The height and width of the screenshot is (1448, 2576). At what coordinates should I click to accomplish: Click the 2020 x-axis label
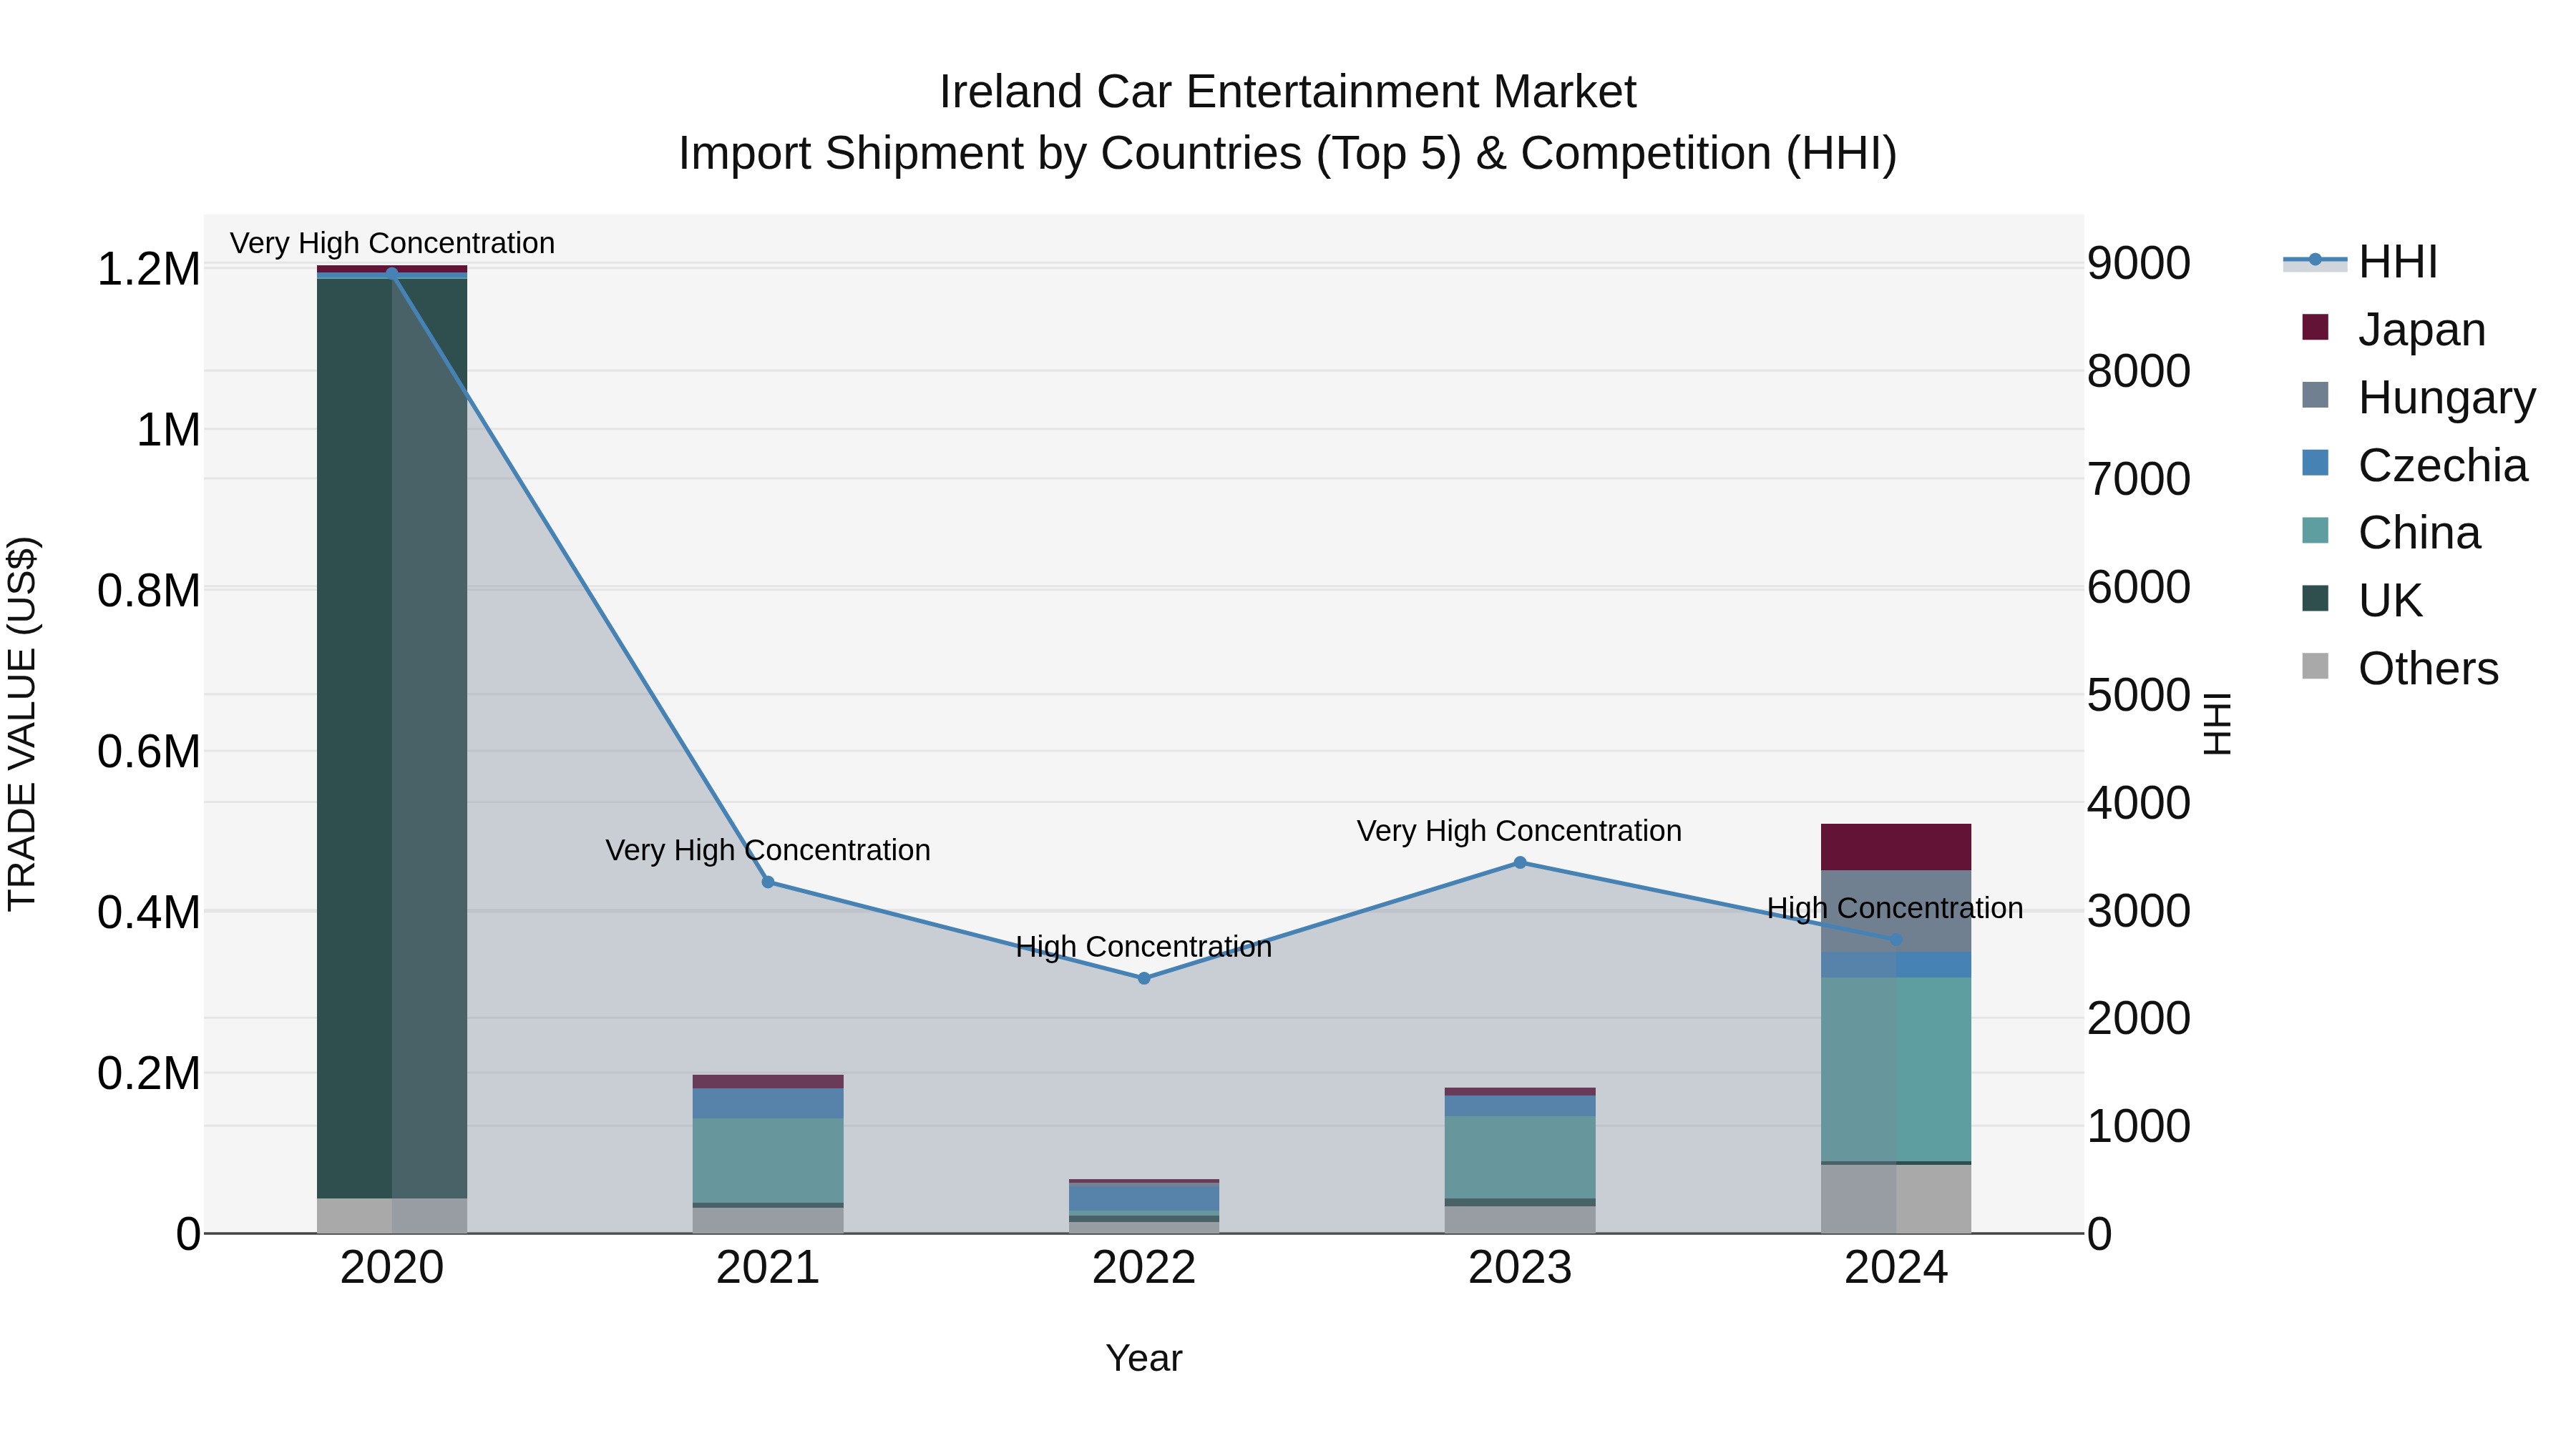click(x=392, y=1268)
